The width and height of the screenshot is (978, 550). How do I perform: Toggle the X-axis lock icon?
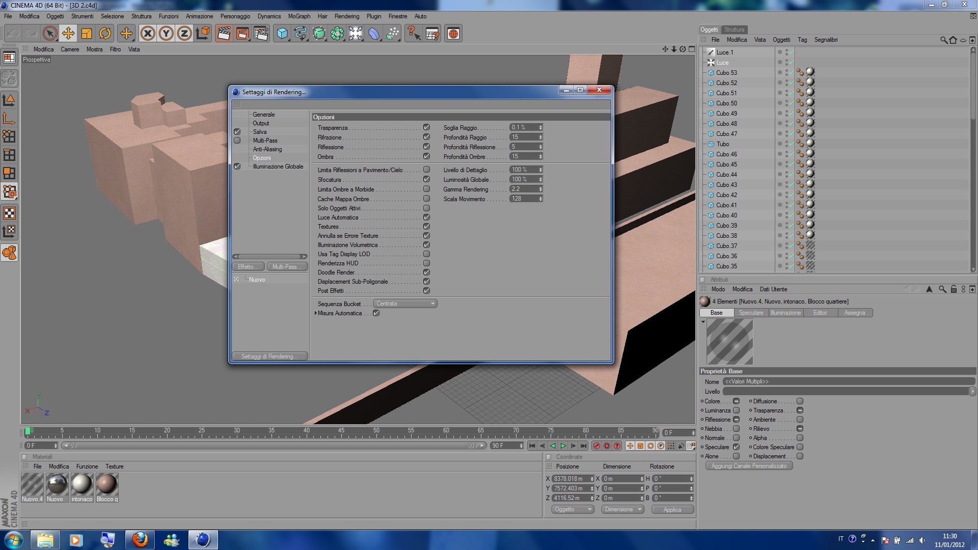(x=148, y=34)
